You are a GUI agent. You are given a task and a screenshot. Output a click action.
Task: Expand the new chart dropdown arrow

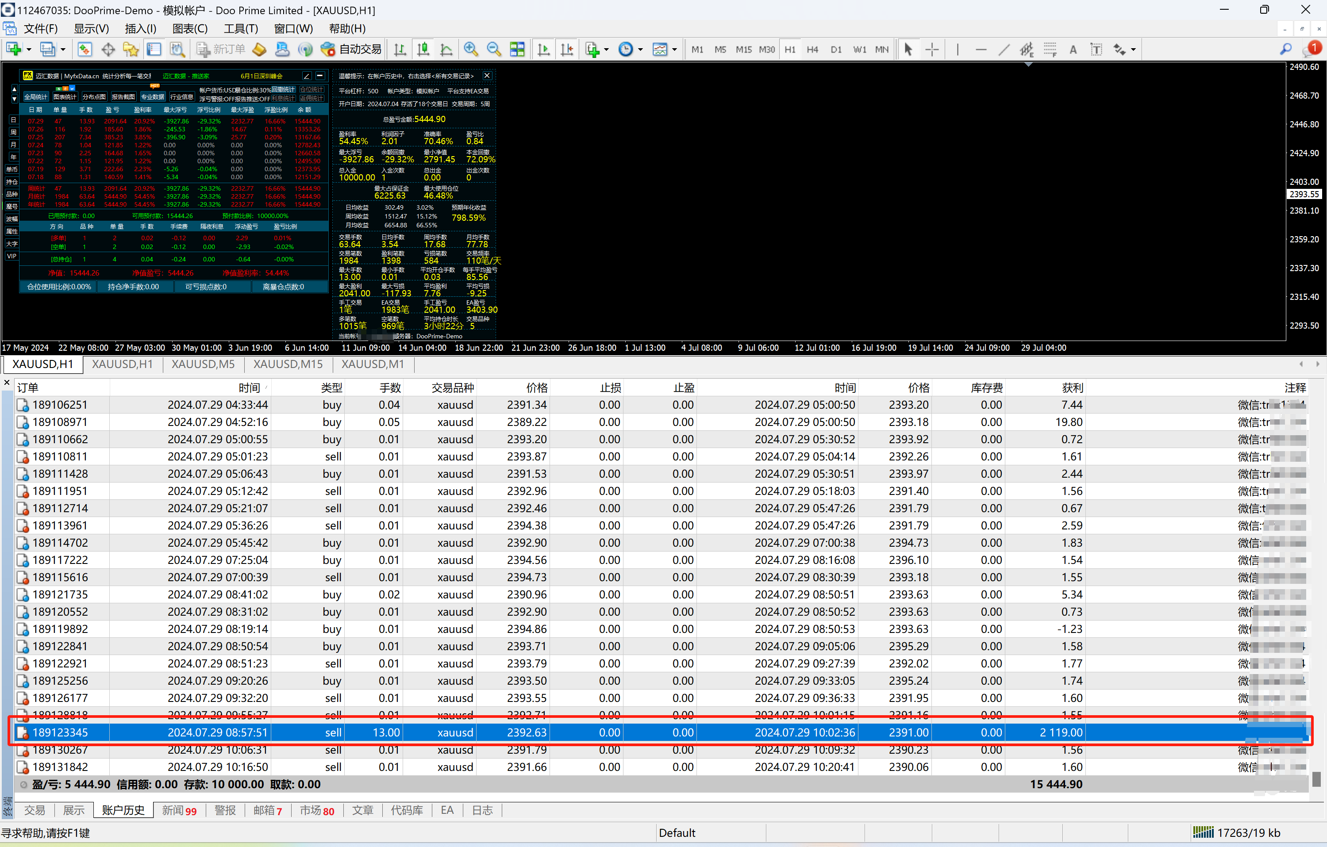(29, 50)
